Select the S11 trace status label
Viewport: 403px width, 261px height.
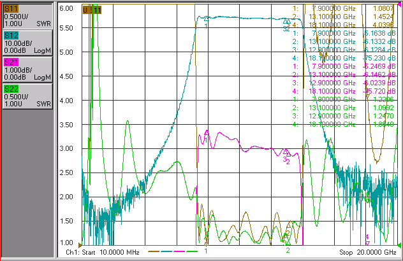tap(11, 9)
